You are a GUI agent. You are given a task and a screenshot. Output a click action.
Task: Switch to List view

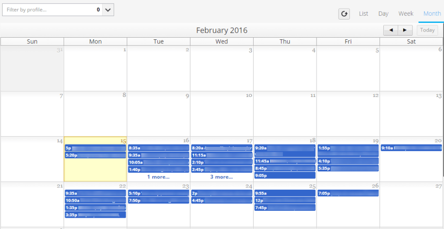[363, 14]
